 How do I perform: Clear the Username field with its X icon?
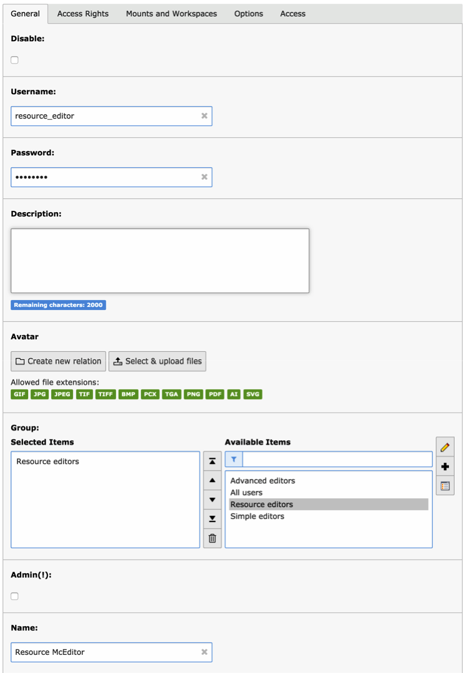pyautogui.click(x=204, y=116)
